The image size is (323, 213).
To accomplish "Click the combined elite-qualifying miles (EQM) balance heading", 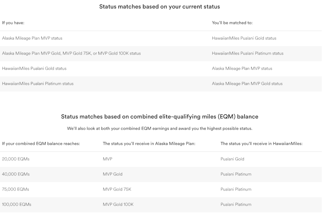I will [159, 116].
